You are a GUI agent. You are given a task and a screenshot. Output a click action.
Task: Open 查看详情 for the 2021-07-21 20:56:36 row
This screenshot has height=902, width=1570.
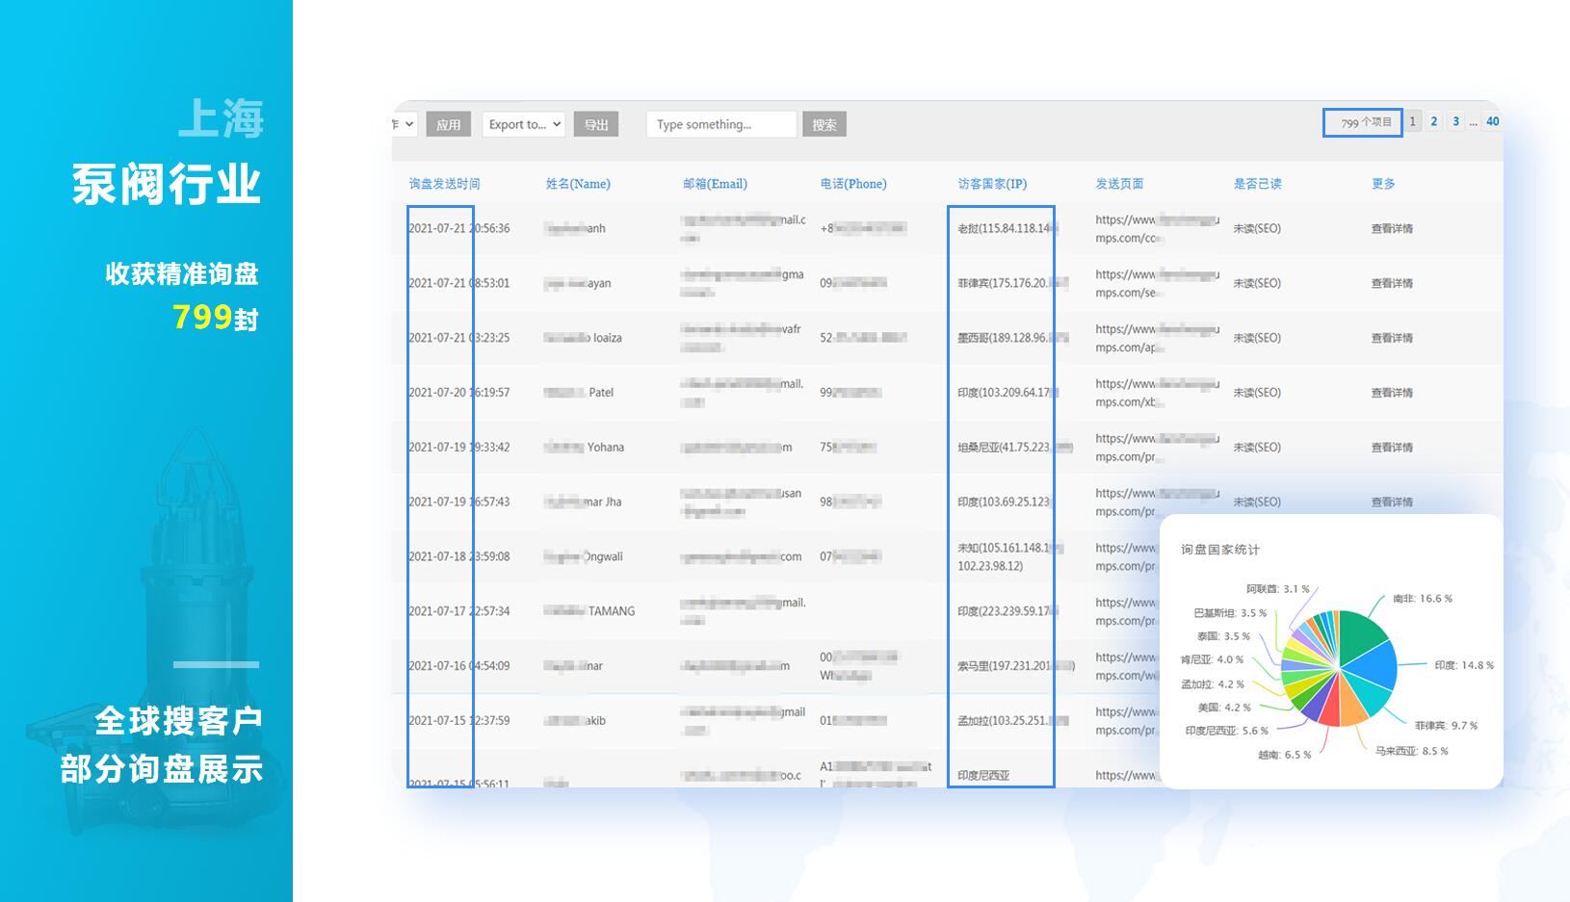click(x=1392, y=229)
